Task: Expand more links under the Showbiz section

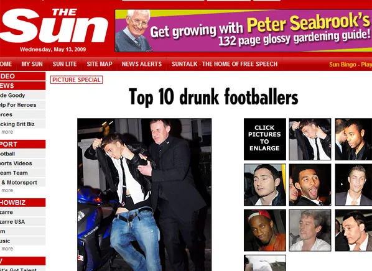Action: tap(7, 249)
